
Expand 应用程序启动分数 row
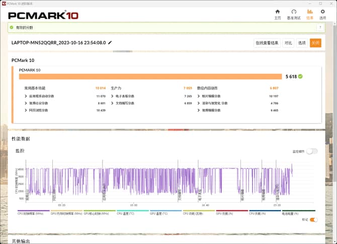tap(26, 96)
